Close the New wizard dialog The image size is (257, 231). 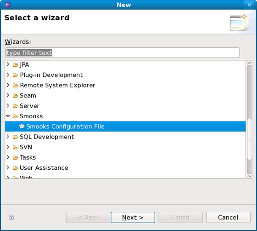point(249,5)
